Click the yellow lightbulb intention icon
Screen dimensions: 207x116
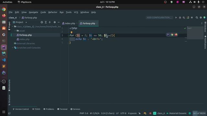[71, 32]
